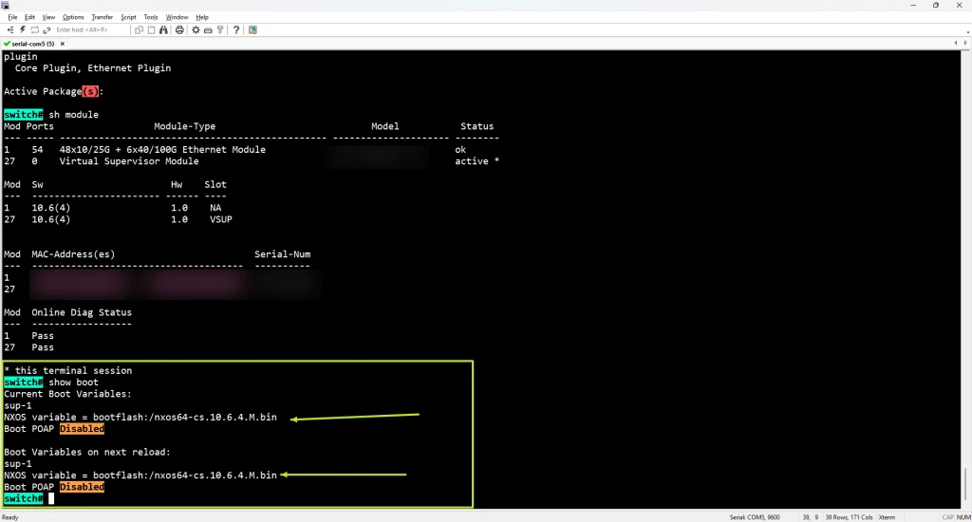Click the application icon in title bar
Viewport: 972px width, 522px height.
tap(6, 5)
